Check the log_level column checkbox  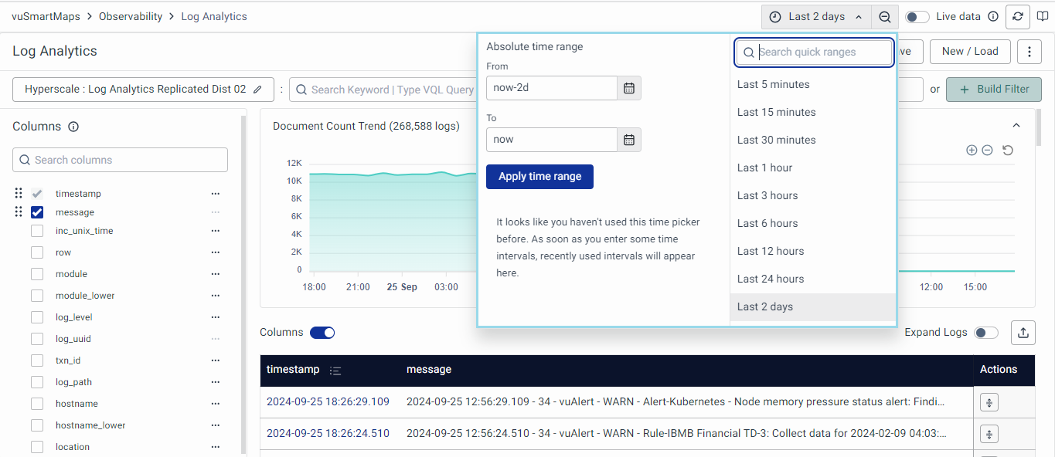coord(37,317)
